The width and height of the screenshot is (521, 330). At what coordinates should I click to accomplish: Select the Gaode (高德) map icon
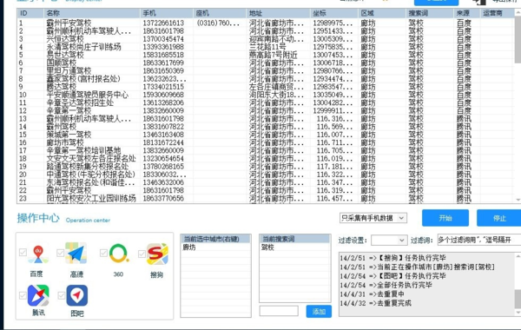click(x=76, y=254)
